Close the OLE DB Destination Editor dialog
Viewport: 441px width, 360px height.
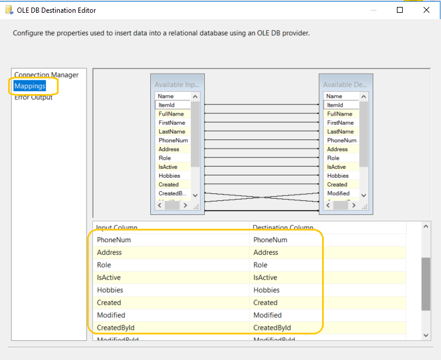[x=426, y=10]
